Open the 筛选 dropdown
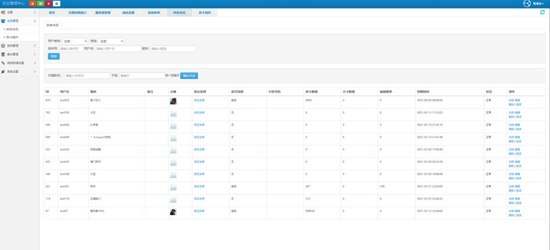Image resolution: width=550 pixels, height=250 pixels. 111,41
